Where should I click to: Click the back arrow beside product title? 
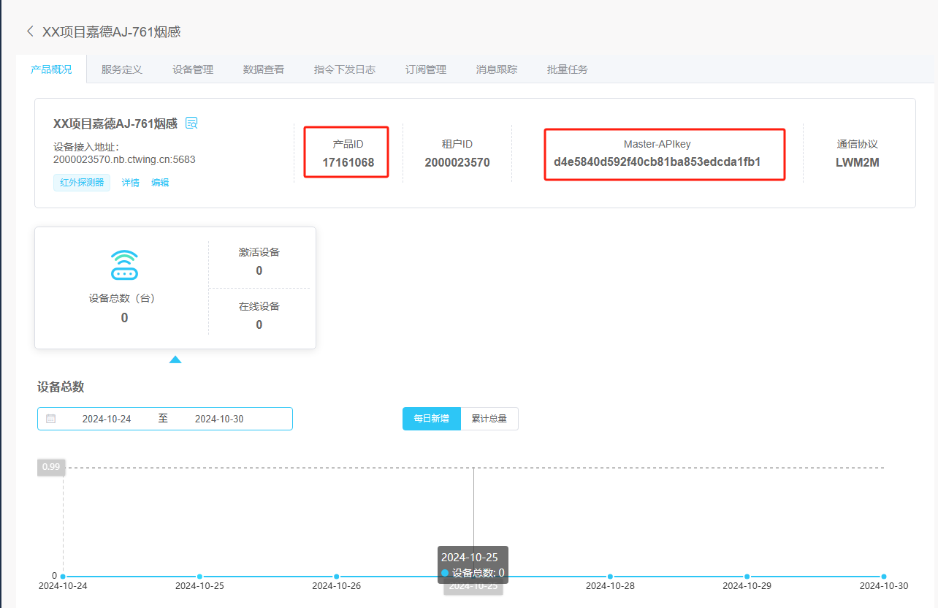click(30, 31)
